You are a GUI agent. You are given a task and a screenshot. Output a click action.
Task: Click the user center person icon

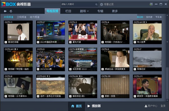coord(146,106)
